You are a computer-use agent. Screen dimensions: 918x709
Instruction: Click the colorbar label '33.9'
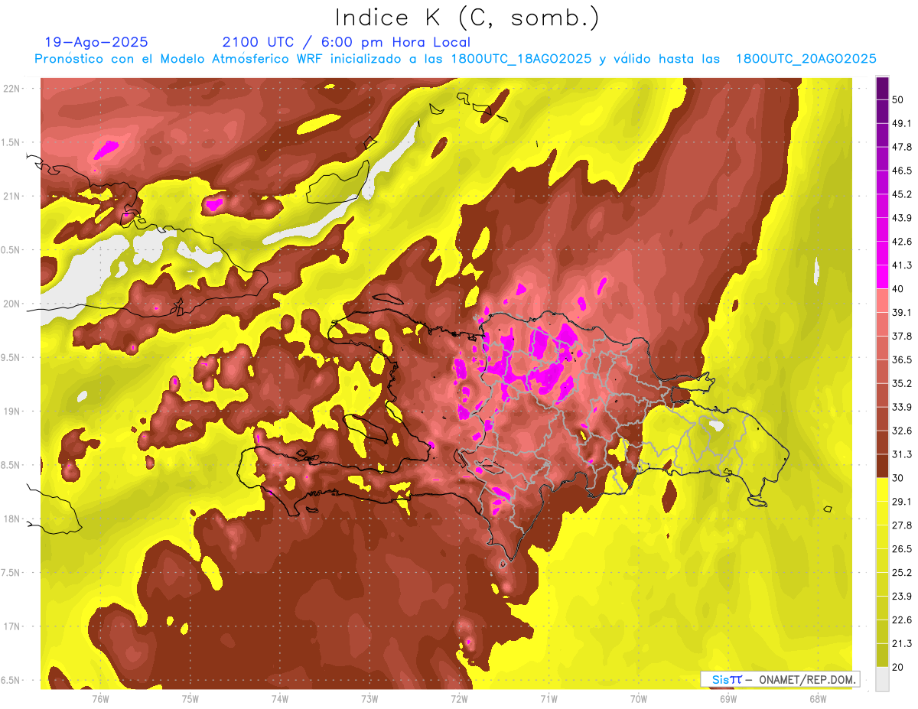902,407
